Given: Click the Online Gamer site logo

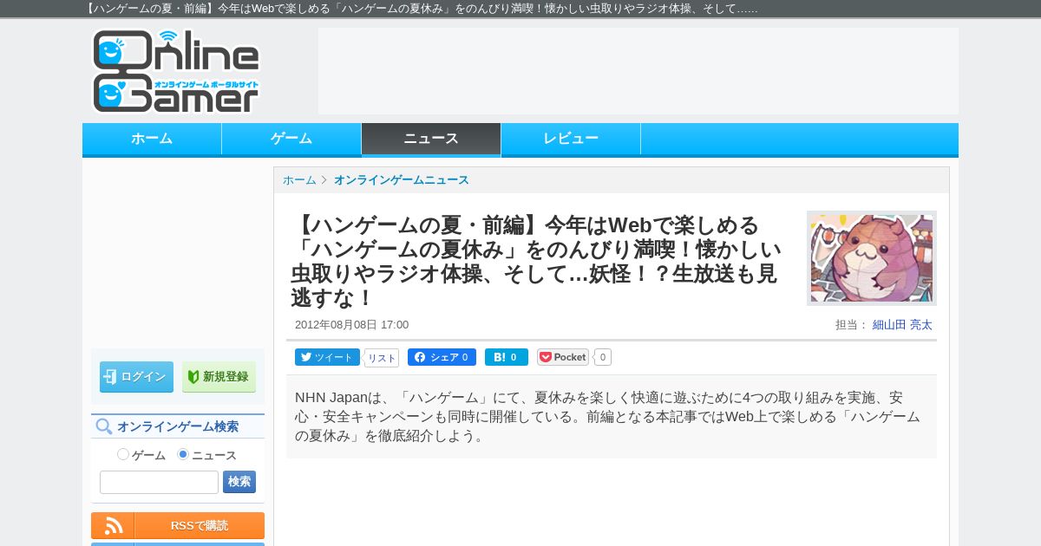Looking at the screenshot, I should pyautogui.click(x=176, y=71).
